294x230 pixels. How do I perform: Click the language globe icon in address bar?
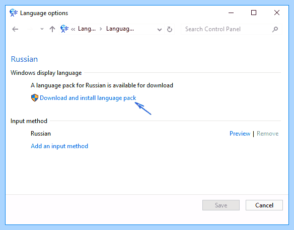(64, 29)
